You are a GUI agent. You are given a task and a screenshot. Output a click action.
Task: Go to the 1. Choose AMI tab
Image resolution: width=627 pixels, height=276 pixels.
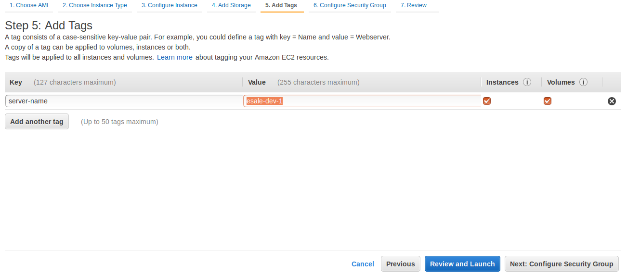pyautogui.click(x=29, y=5)
